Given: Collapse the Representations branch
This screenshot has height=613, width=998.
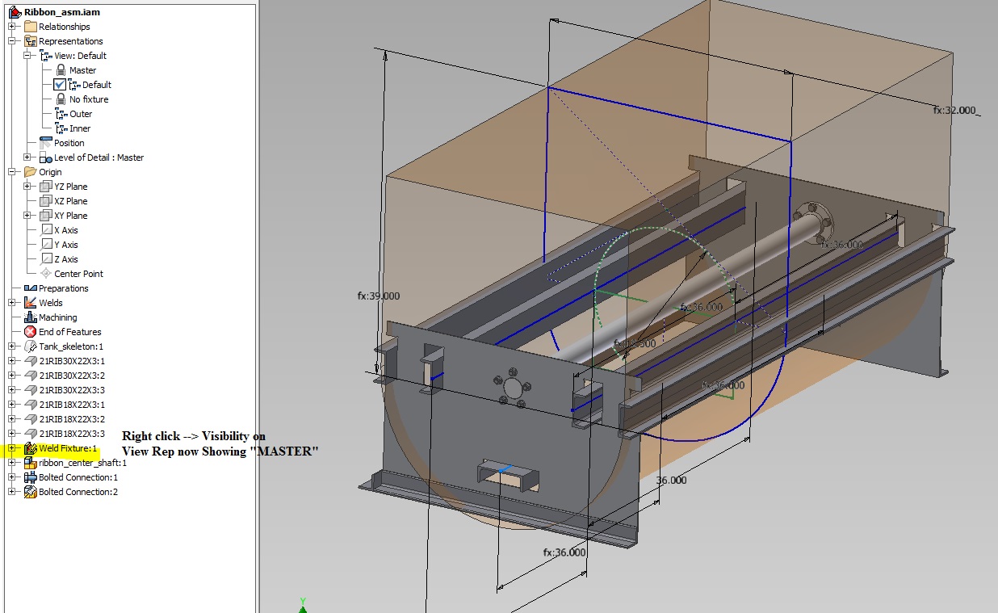Looking at the screenshot, I should tap(10, 40).
